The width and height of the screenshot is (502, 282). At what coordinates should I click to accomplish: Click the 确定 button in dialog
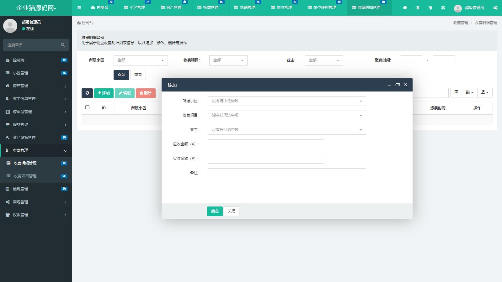[215, 211]
